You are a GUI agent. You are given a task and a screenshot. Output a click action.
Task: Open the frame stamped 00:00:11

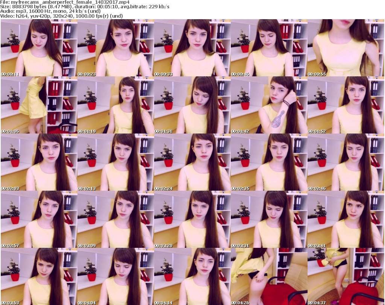[39, 48]
